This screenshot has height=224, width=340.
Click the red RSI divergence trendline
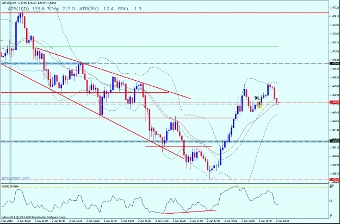[189, 212]
